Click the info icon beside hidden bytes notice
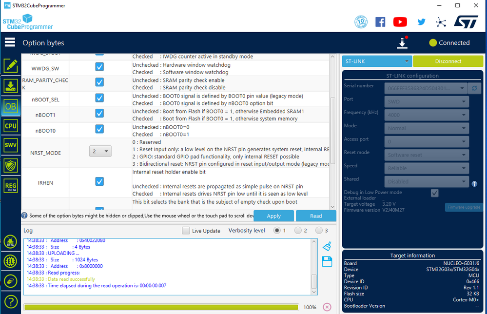The height and width of the screenshot is (314, 487). click(x=24, y=215)
